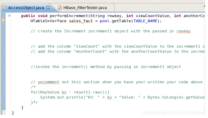
Task: Switch to the AccessObject.java tab
Action: [x=26, y=8]
